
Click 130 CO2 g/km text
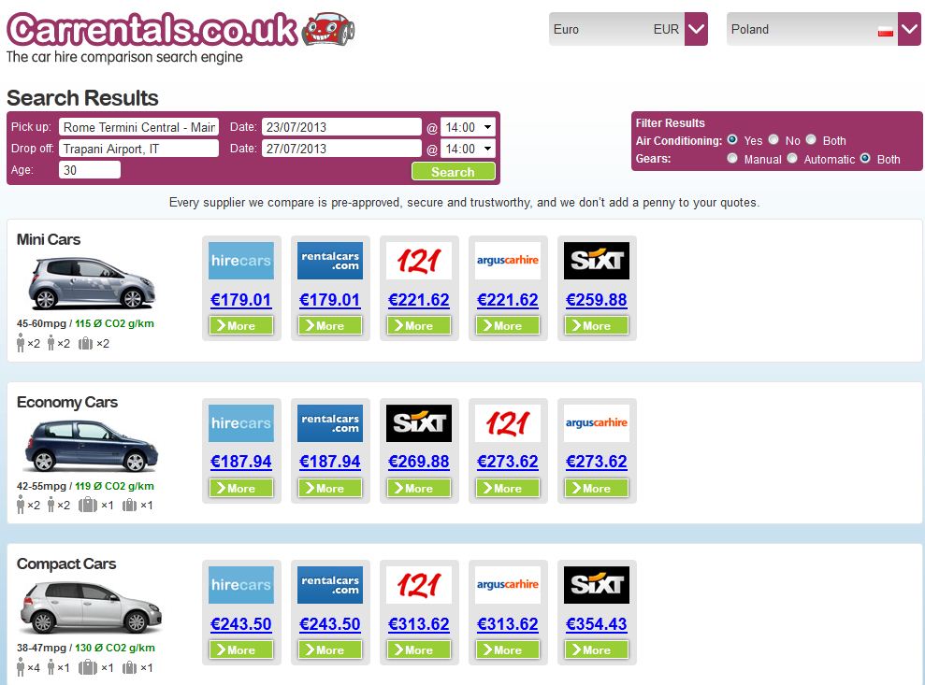click(x=115, y=648)
